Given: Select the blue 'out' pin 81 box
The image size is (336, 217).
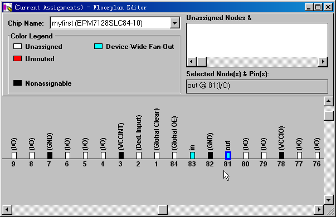Looking at the screenshot, I should tap(228, 155).
